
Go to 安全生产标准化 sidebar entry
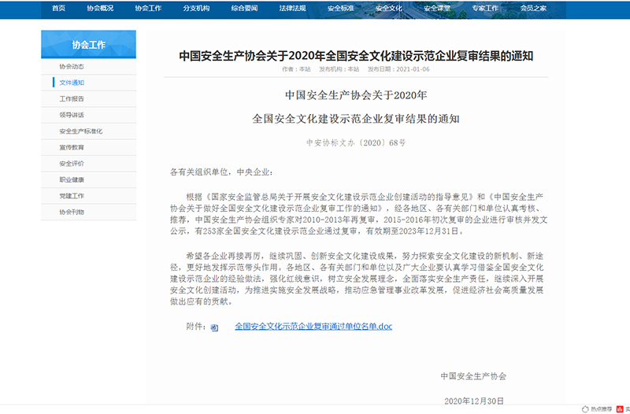click(x=76, y=131)
